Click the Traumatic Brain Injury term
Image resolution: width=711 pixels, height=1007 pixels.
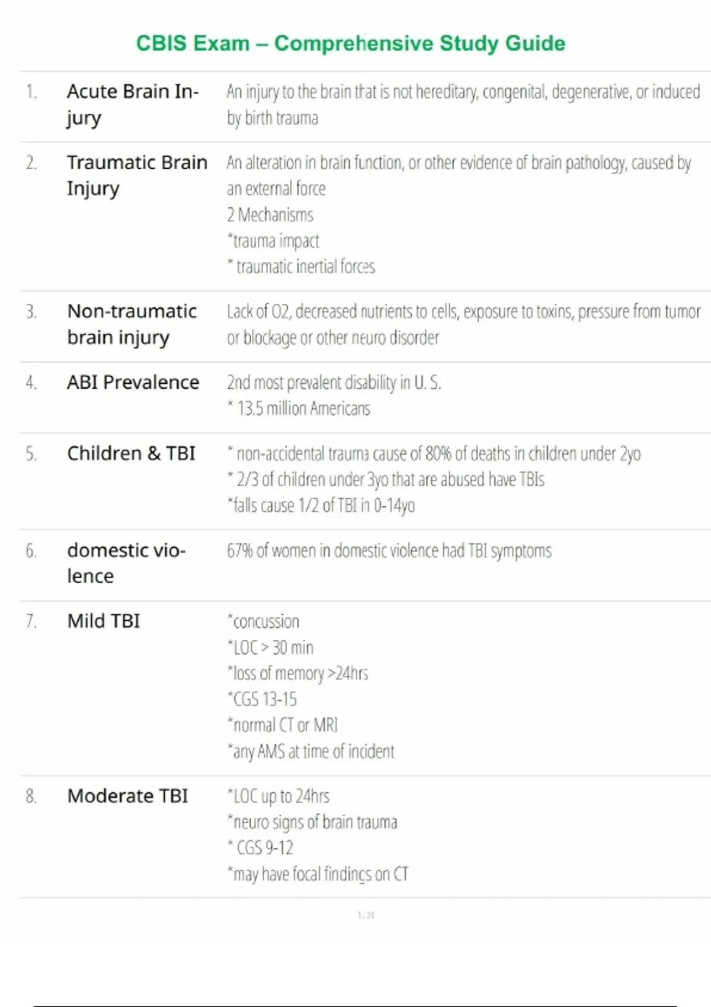point(137,175)
